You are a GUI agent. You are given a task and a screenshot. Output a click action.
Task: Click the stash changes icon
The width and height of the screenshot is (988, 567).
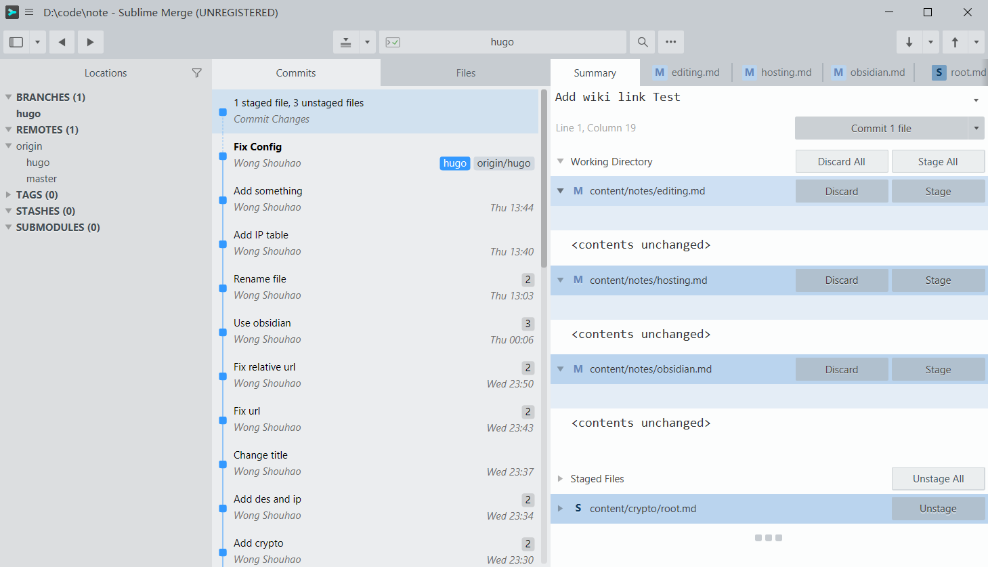[x=345, y=42]
